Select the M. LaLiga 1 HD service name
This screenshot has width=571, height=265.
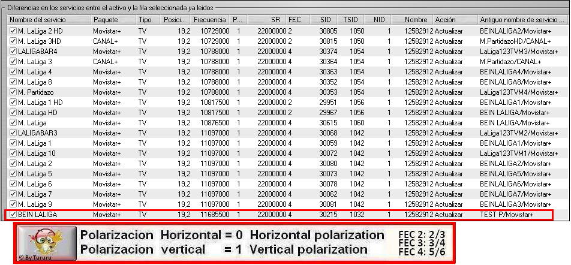[x=40, y=103]
